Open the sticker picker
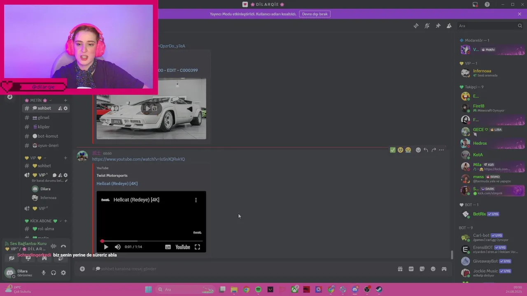This screenshot has width=527, height=296. 422,269
